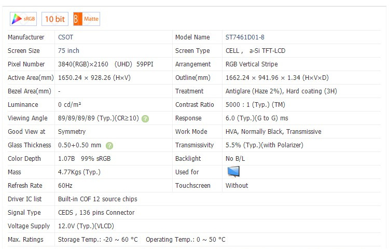Click the sRGB color gamut badge

(x=23, y=19)
